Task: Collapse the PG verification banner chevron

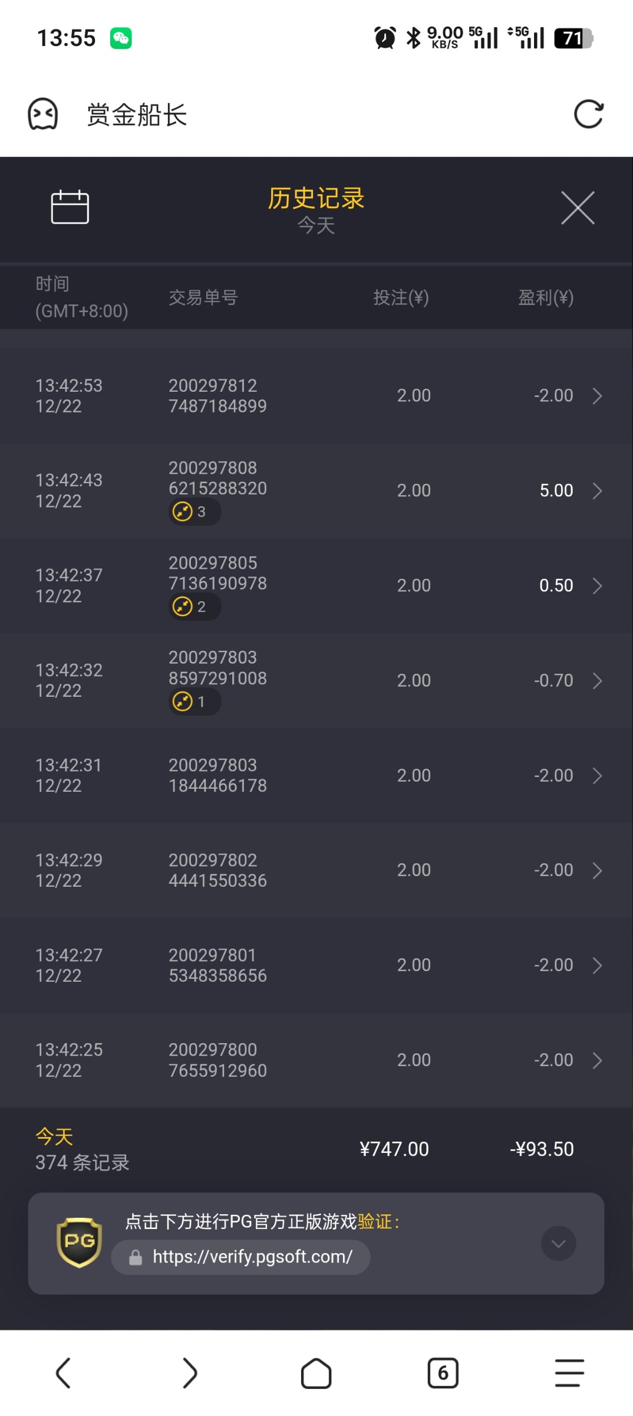Action: pos(558,1243)
